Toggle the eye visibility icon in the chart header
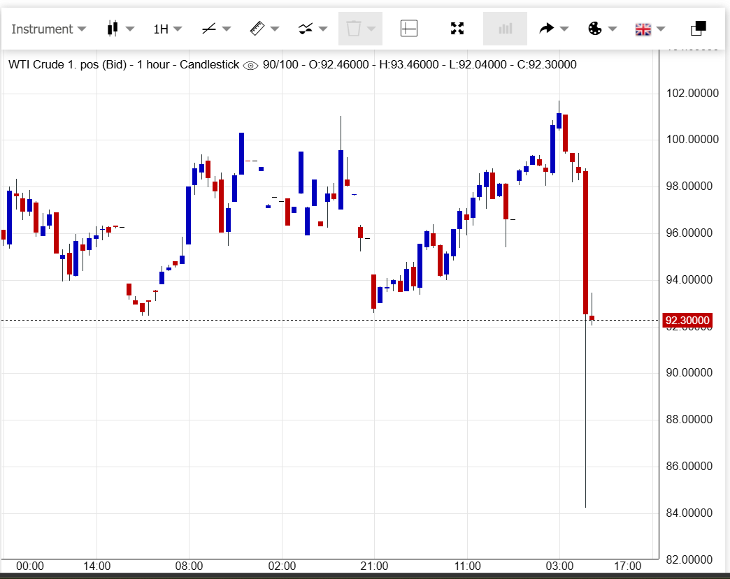The width and height of the screenshot is (730, 579). click(x=250, y=65)
